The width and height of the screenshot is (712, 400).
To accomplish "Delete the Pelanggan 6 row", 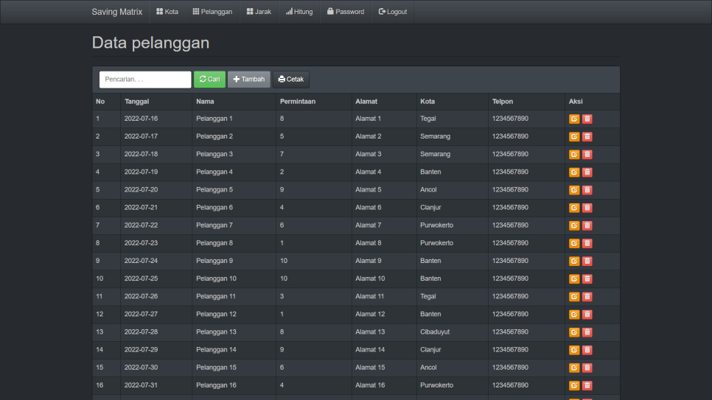I will point(587,208).
